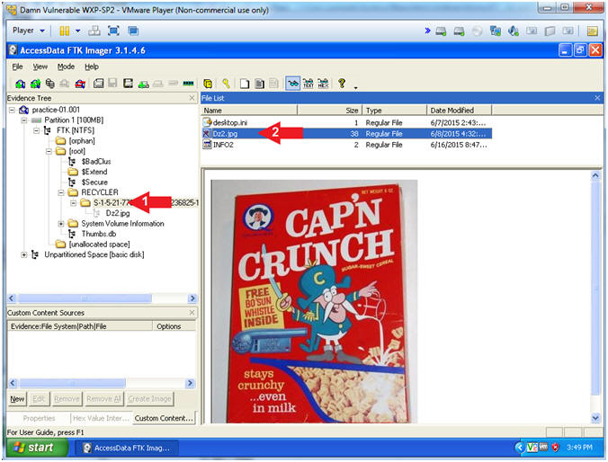This screenshot has width=608, height=462.
Task: Click the Add All Attached Devices icon
Action: (35, 84)
